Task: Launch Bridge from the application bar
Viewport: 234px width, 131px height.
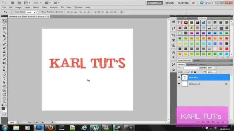Action: [x=13, y=3]
